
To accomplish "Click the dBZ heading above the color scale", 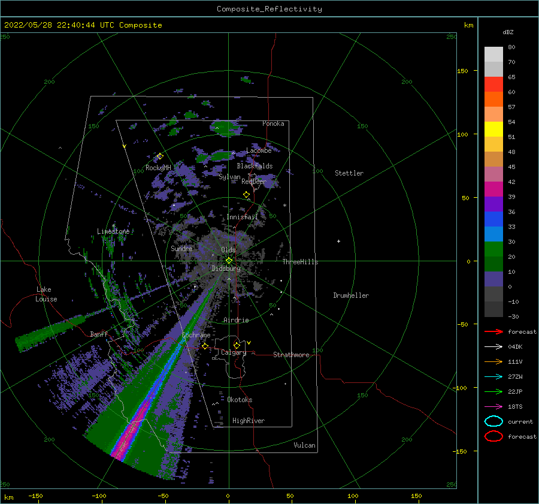I will [x=508, y=32].
